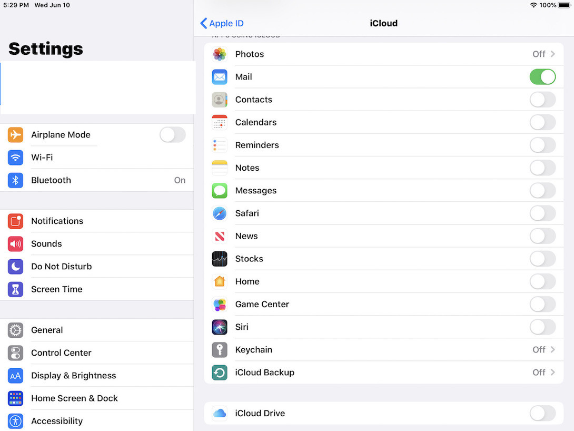Image resolution: width=574 pixels, height=431 pixels.
Task: Open Do Not Disturb settings
Action: click(x=97, y=267)
